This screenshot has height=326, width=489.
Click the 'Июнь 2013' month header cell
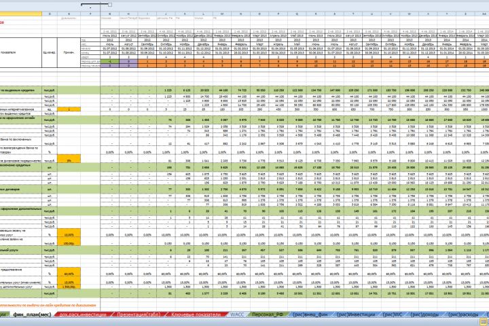(x=316, y=36)
